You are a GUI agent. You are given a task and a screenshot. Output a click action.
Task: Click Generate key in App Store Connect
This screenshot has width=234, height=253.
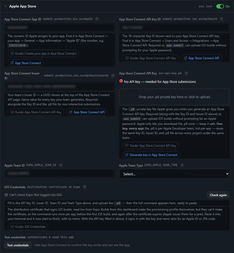point(151,155)
